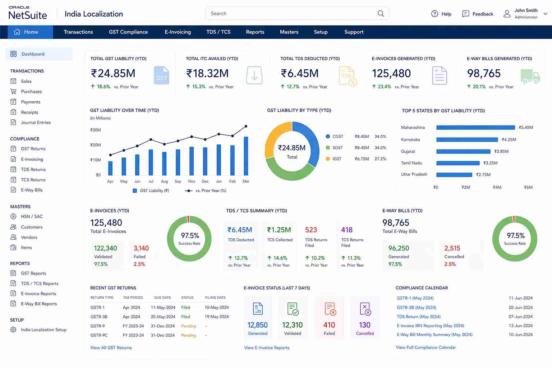
Task: Click the IGST orange legend swatch
Action: [328, 159]
